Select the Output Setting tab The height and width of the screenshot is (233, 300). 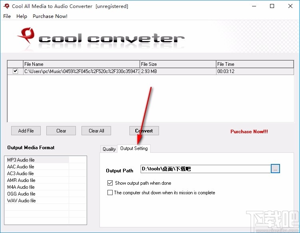pos(134,148)
